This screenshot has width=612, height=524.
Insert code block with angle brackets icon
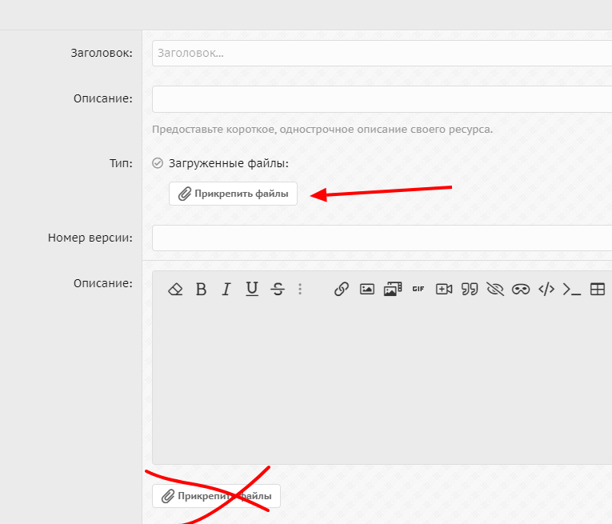point(546,289)
